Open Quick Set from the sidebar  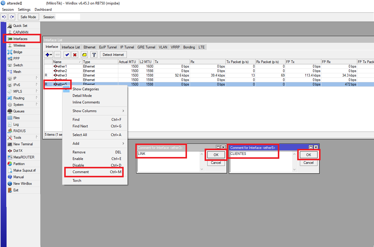point(23,26)
